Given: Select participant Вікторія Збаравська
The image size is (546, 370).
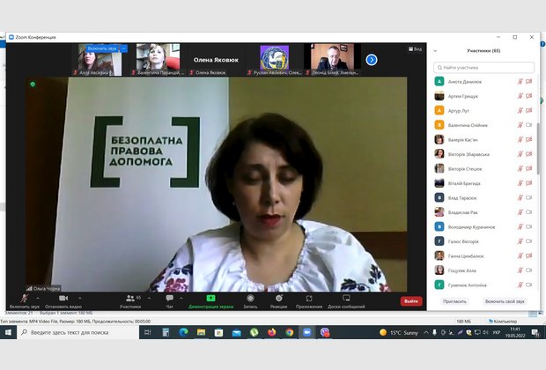Looking at the screenshot, I should [483, 154].
